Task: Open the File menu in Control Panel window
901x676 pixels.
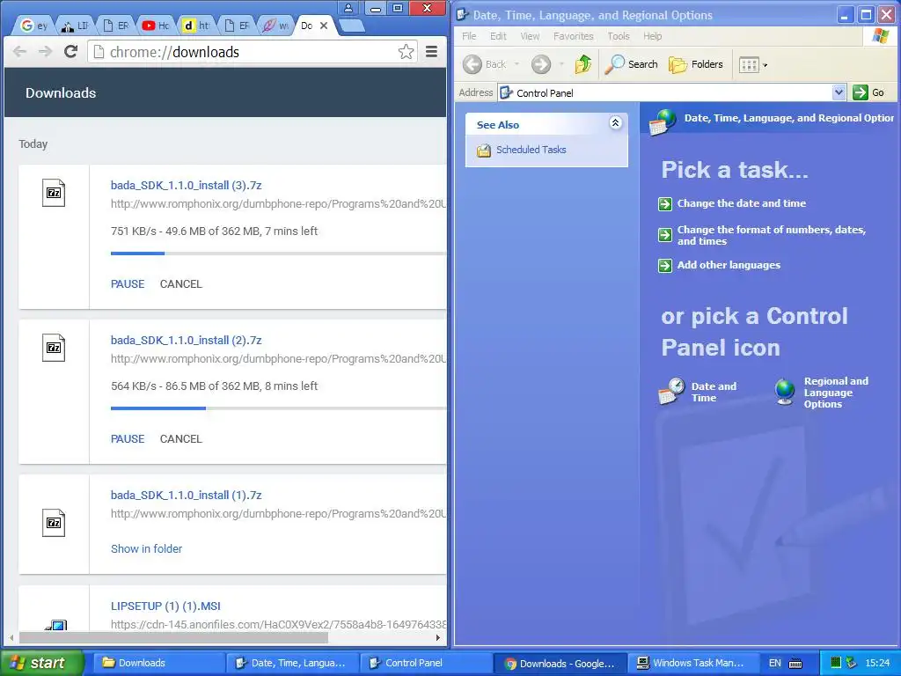Action: tap(469, 36)
